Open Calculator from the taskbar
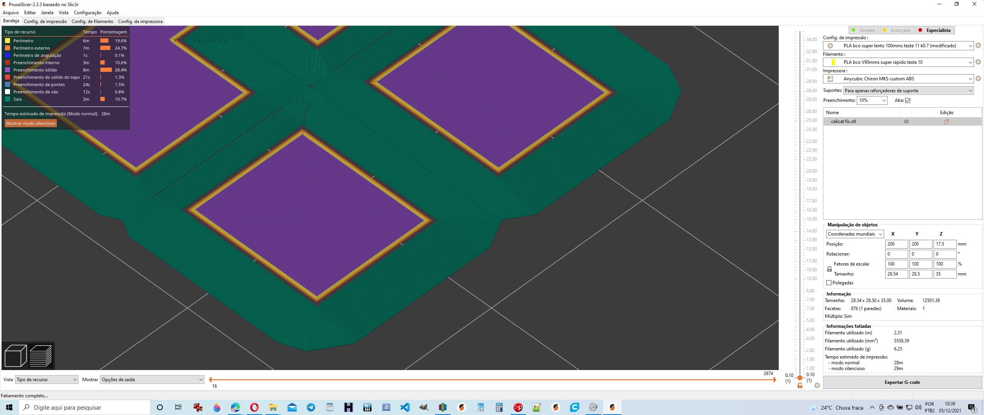The width and height of the screenshot is (984, 415). point(499,407)
